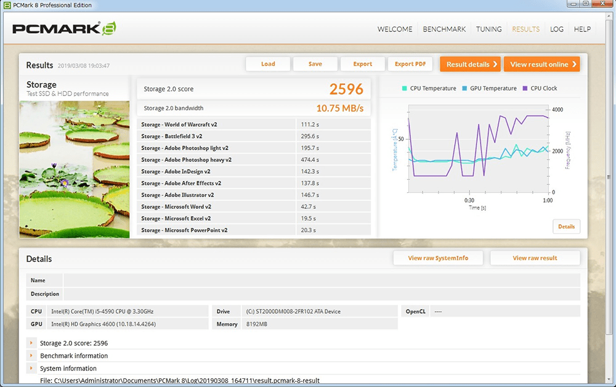Click the PCMark 8 title bar icon
The width and height of the screenshot is (616, 387).
coord(7,6)
